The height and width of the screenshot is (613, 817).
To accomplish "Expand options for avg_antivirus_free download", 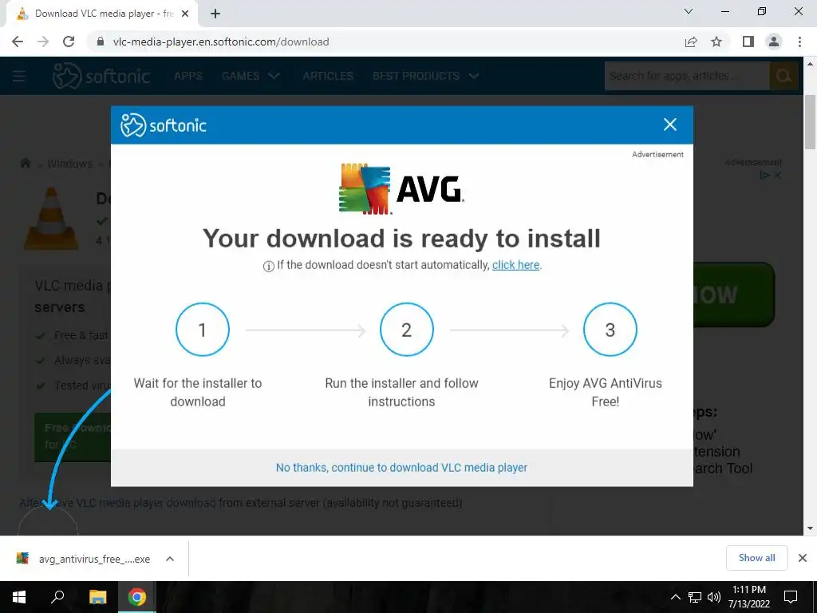I will point(170,559).
